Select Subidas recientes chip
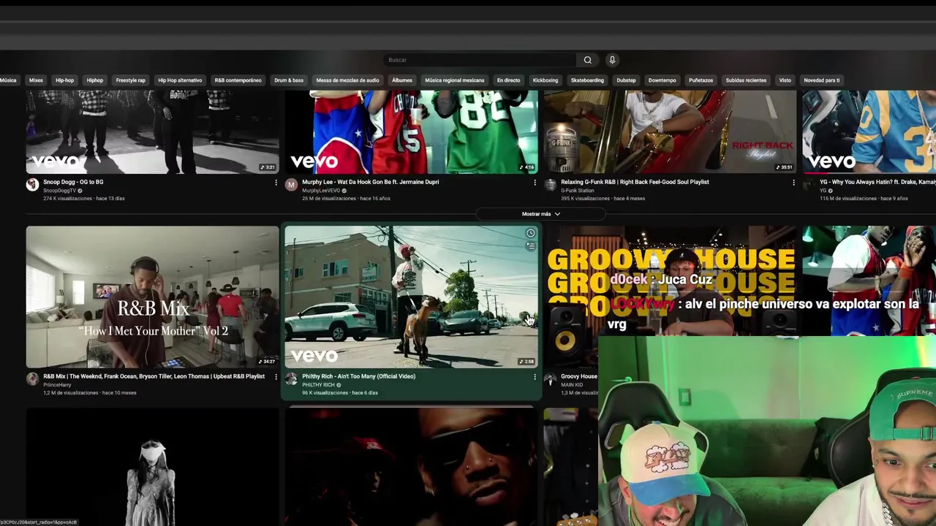Viewport: 936px width, 526px height. [x=746, y=80]
